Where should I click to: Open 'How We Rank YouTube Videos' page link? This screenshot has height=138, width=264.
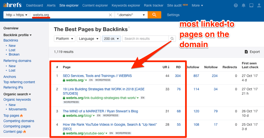(110, 127)
